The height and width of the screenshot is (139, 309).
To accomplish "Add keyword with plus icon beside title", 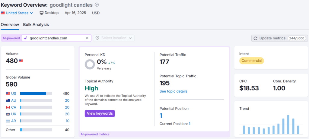I will pos(97,5).
